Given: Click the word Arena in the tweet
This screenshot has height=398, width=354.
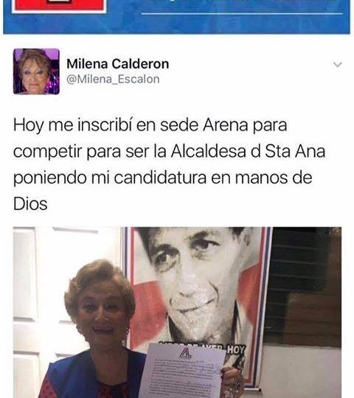Looking at the screenshot, I should 225,125.
